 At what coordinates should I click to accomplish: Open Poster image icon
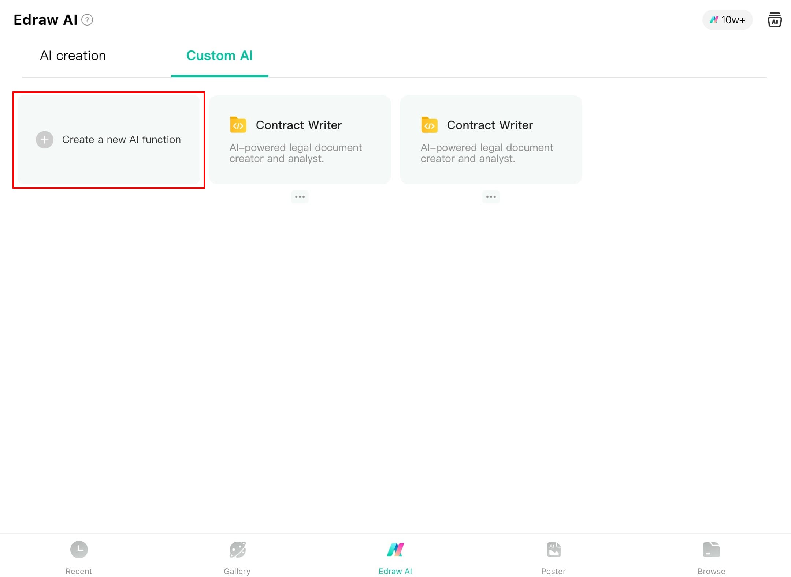[554, 550]
